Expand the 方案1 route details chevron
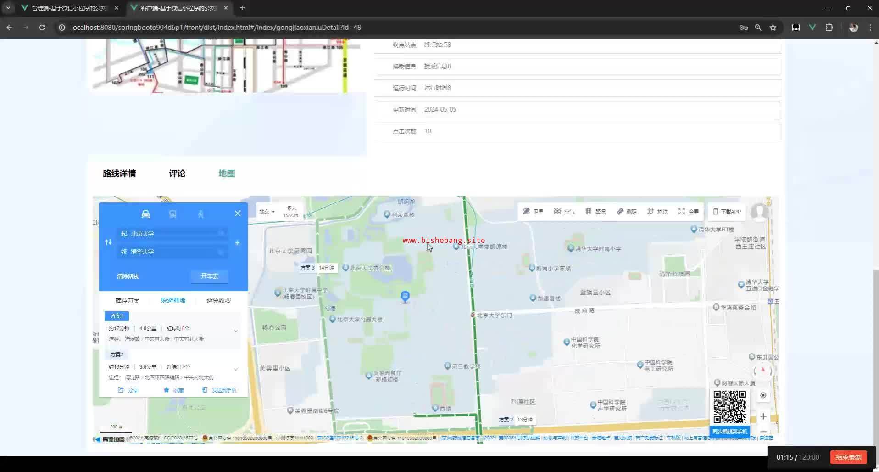The image size is (879, 472). (x=236, y=331)
